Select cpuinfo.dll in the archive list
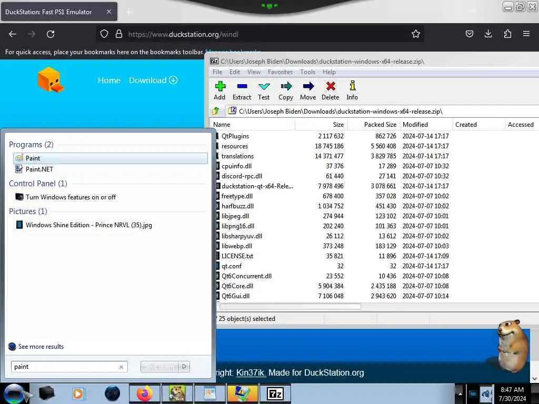 (x=236, y=166)
